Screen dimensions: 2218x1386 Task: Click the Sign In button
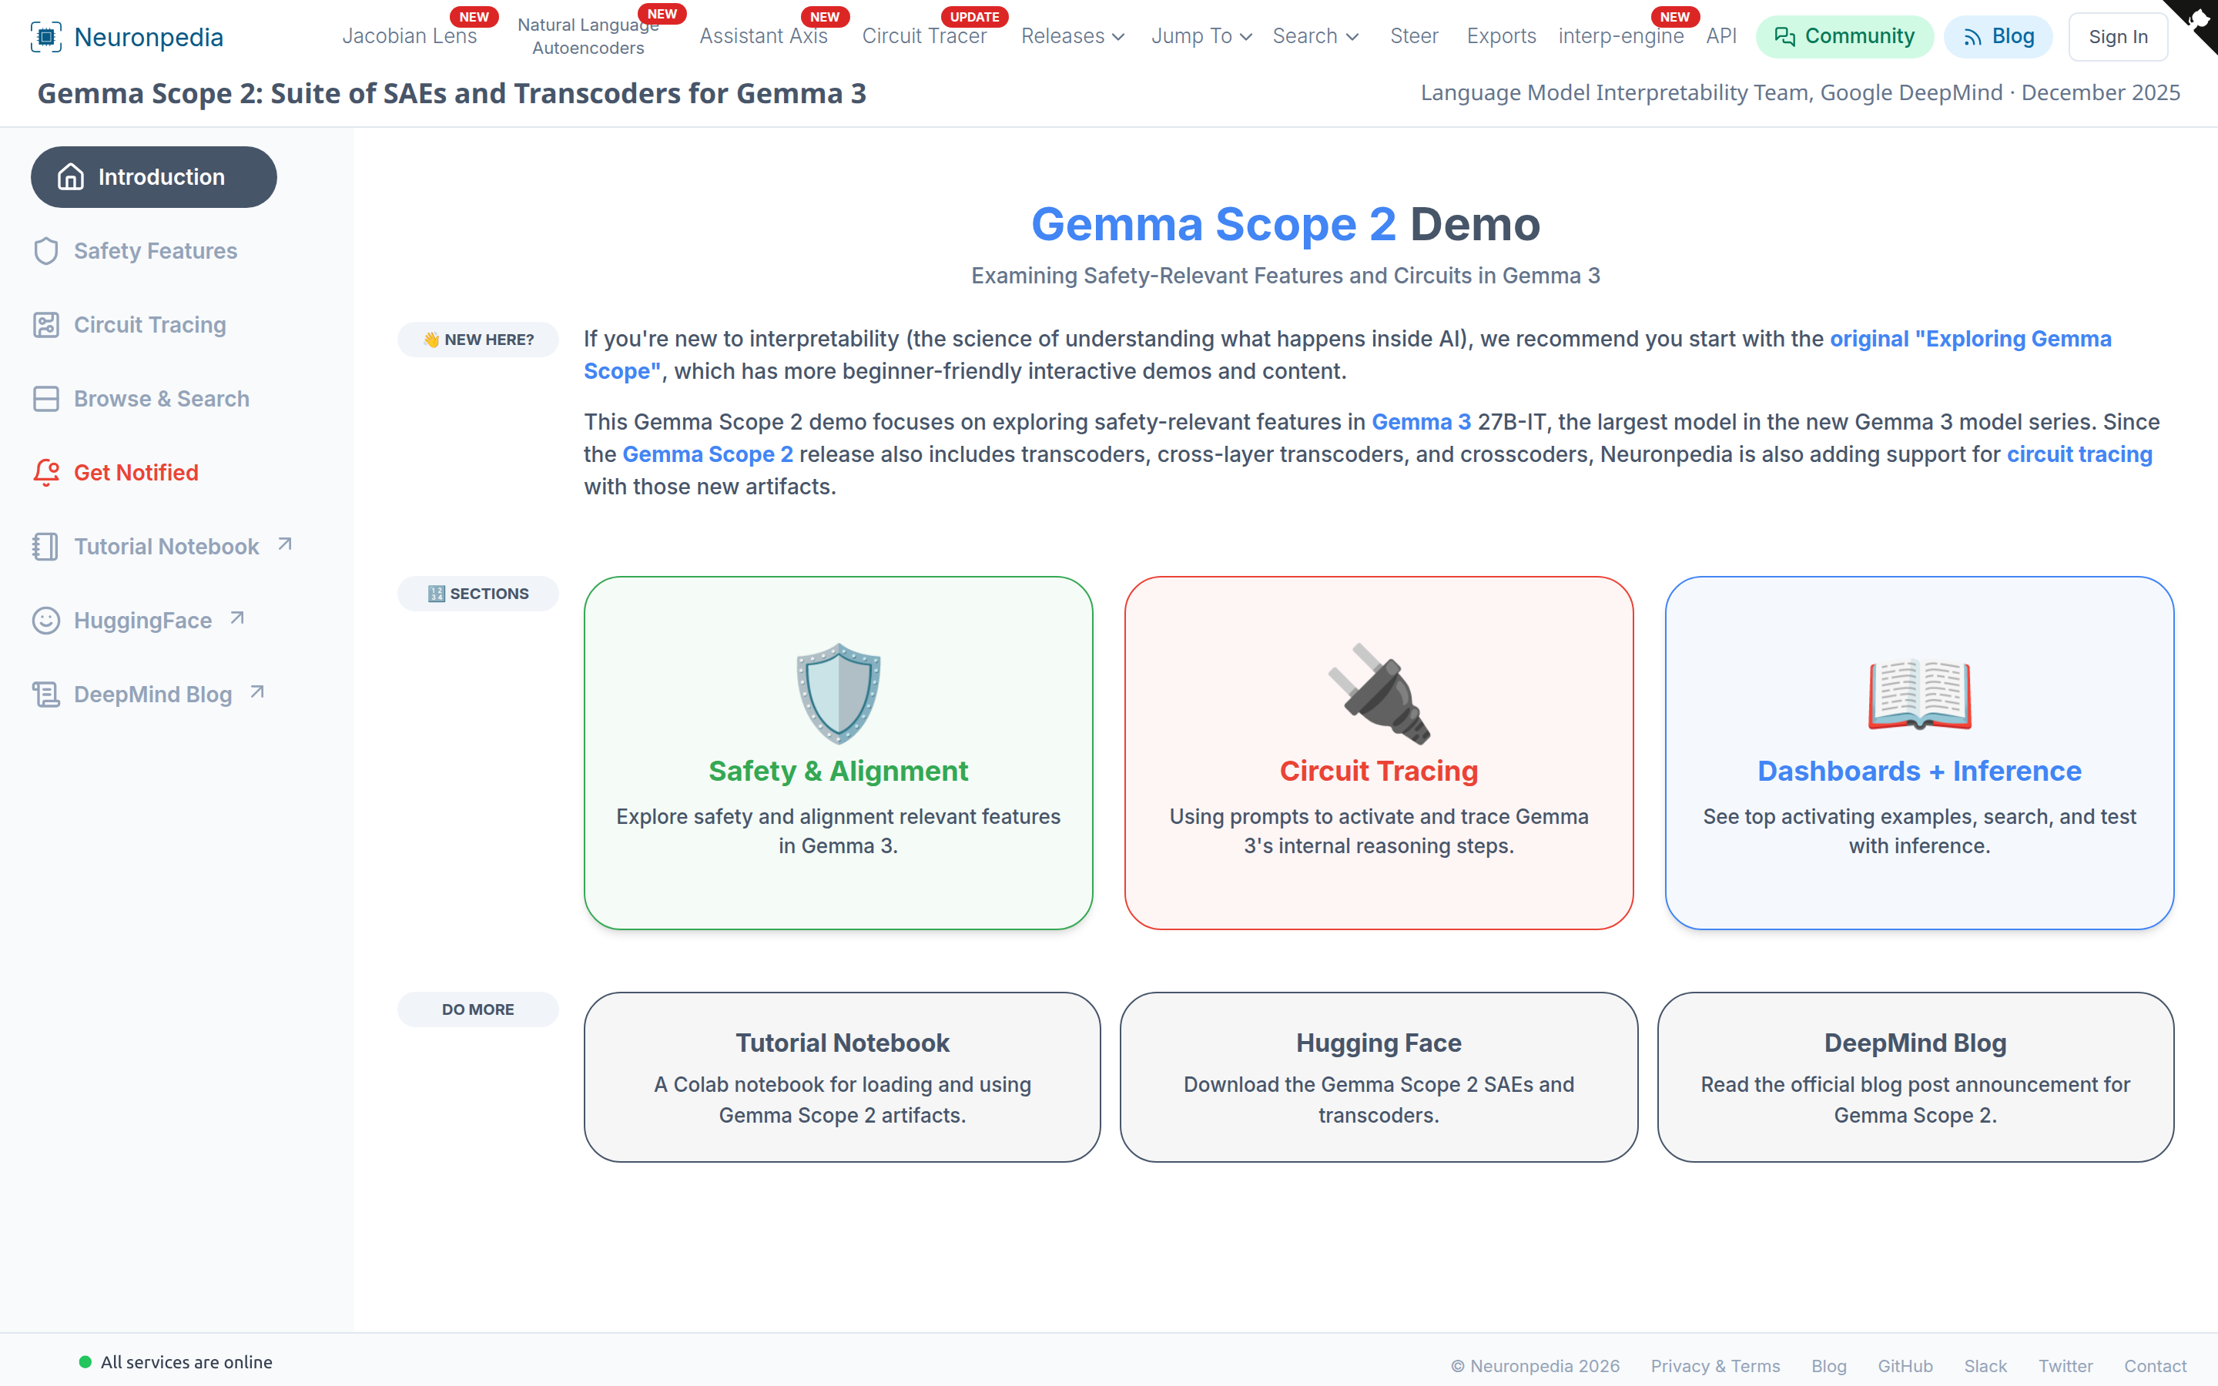pos(2118,37)
